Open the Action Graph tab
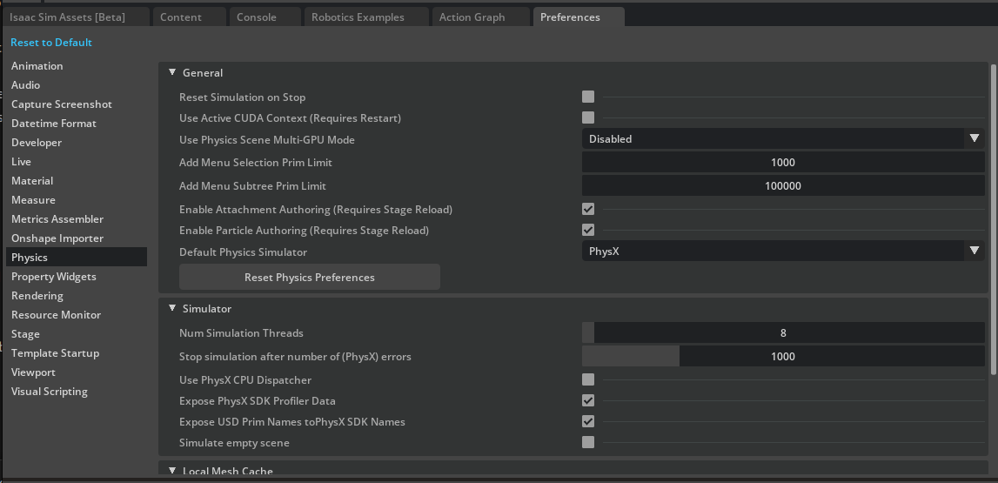This screenshot has height=483, width=998. pos(472,17)
